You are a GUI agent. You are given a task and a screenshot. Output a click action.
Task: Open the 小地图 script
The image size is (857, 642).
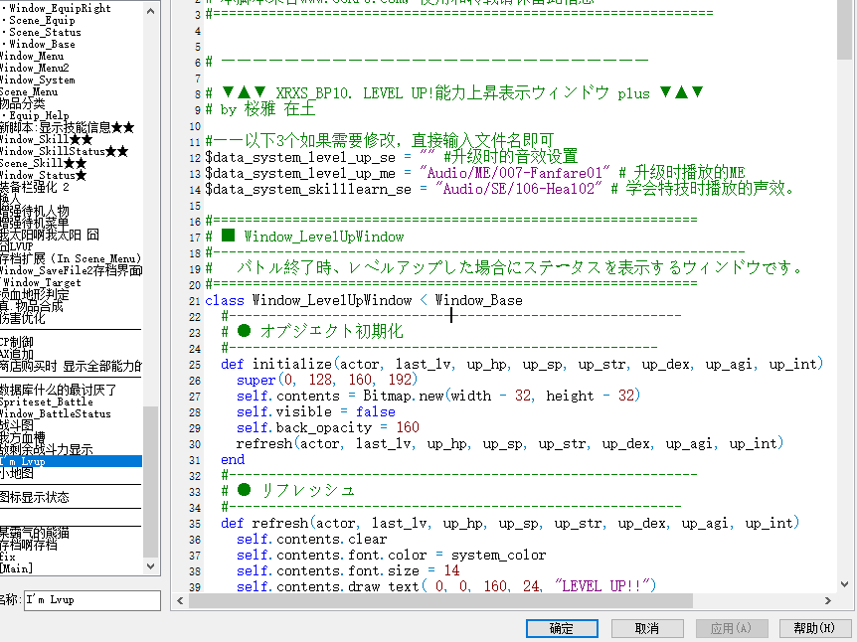click(16, 473)
